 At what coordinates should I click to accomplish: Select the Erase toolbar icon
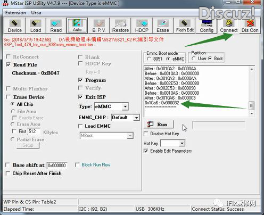[163, 26]
